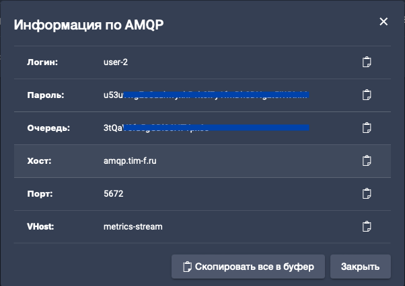This screenshot has width=405, height=286.
Task: Copy the VHost value metrics-stream
Action: coord(367,226)
